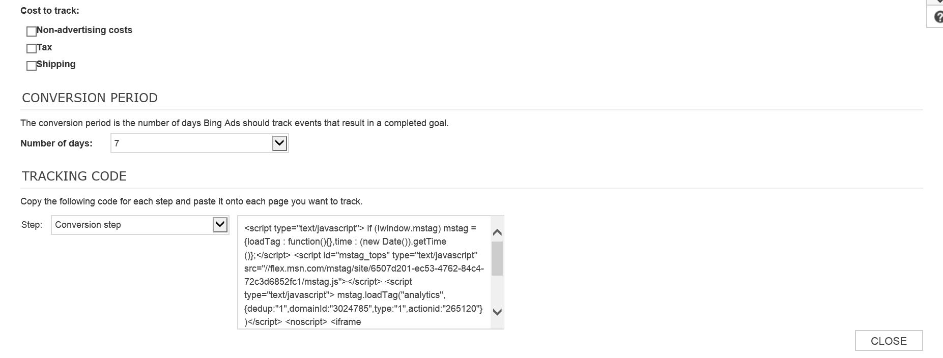Click the Shipping label text
This screenshot has width=943, height=358.
[x=56, y=64]
